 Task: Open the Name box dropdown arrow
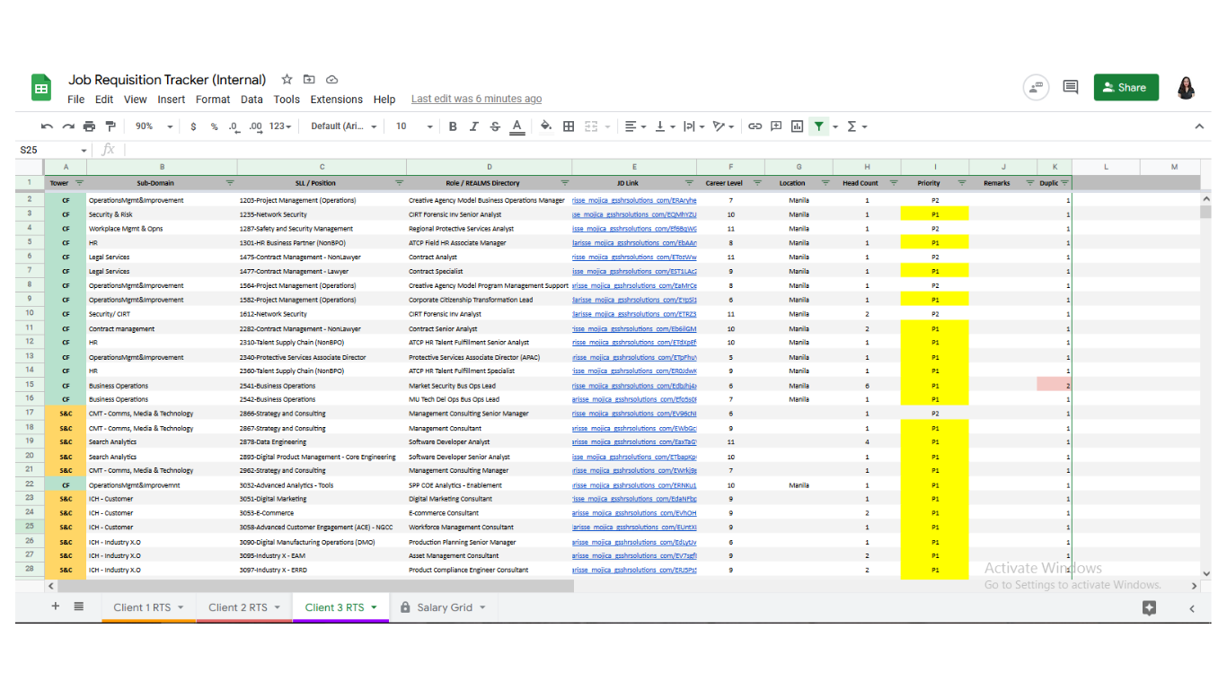pyautogui.click(x=84, y=150)
